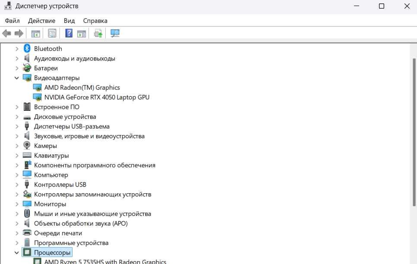Expand the Аудиовходы и аудиовыходы node
The image size is (417, 264).
point(17,59)
